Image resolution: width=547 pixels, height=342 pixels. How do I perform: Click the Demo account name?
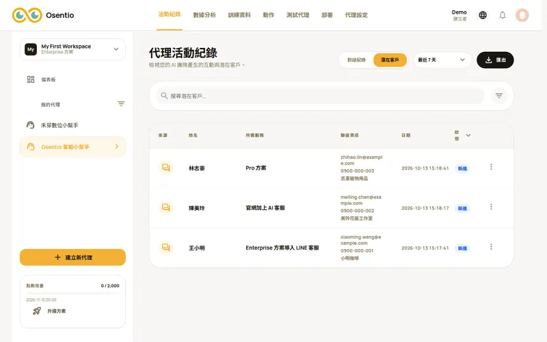coord(459,12)
